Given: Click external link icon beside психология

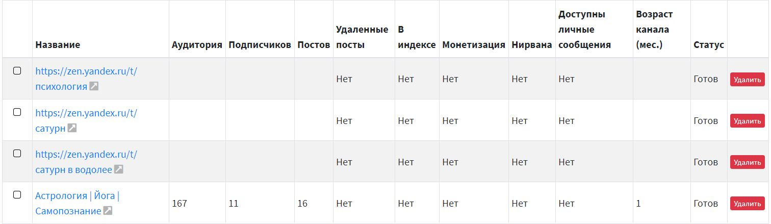Looking at the screenshot, I should pyautogui.click(x=94, y=86).
